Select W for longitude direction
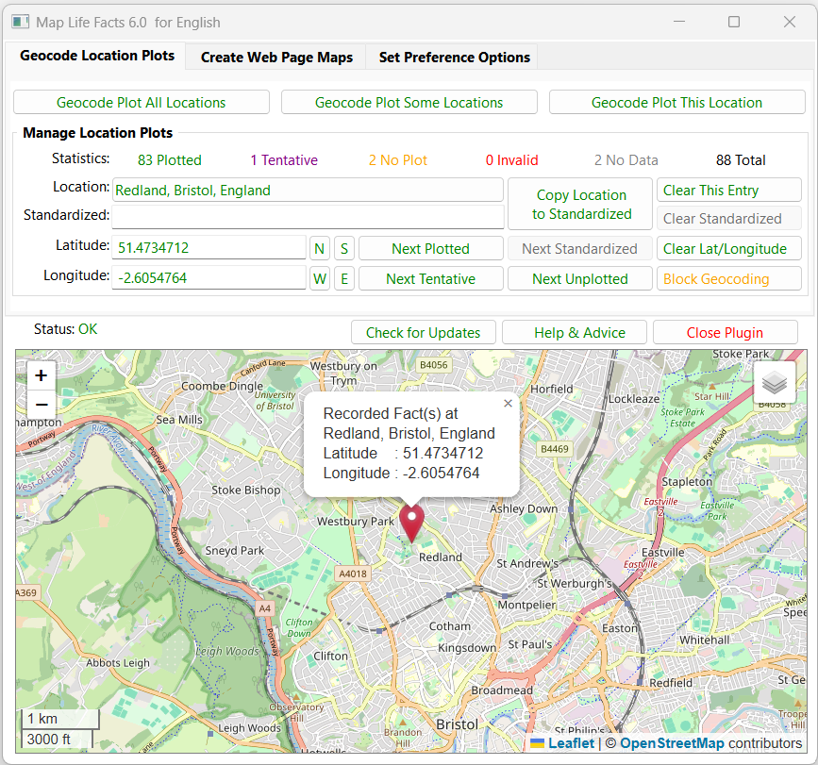This screenshot has width=818, height=765. point(319,277)
